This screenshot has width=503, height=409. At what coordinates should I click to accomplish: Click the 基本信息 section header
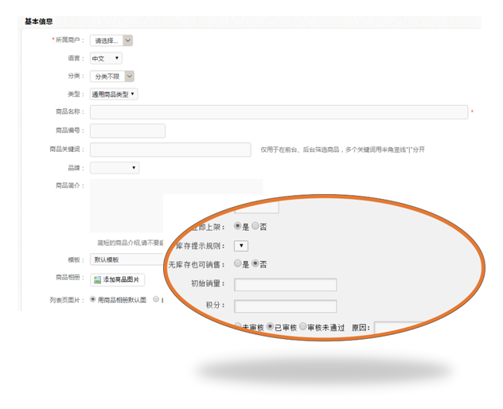39,21
